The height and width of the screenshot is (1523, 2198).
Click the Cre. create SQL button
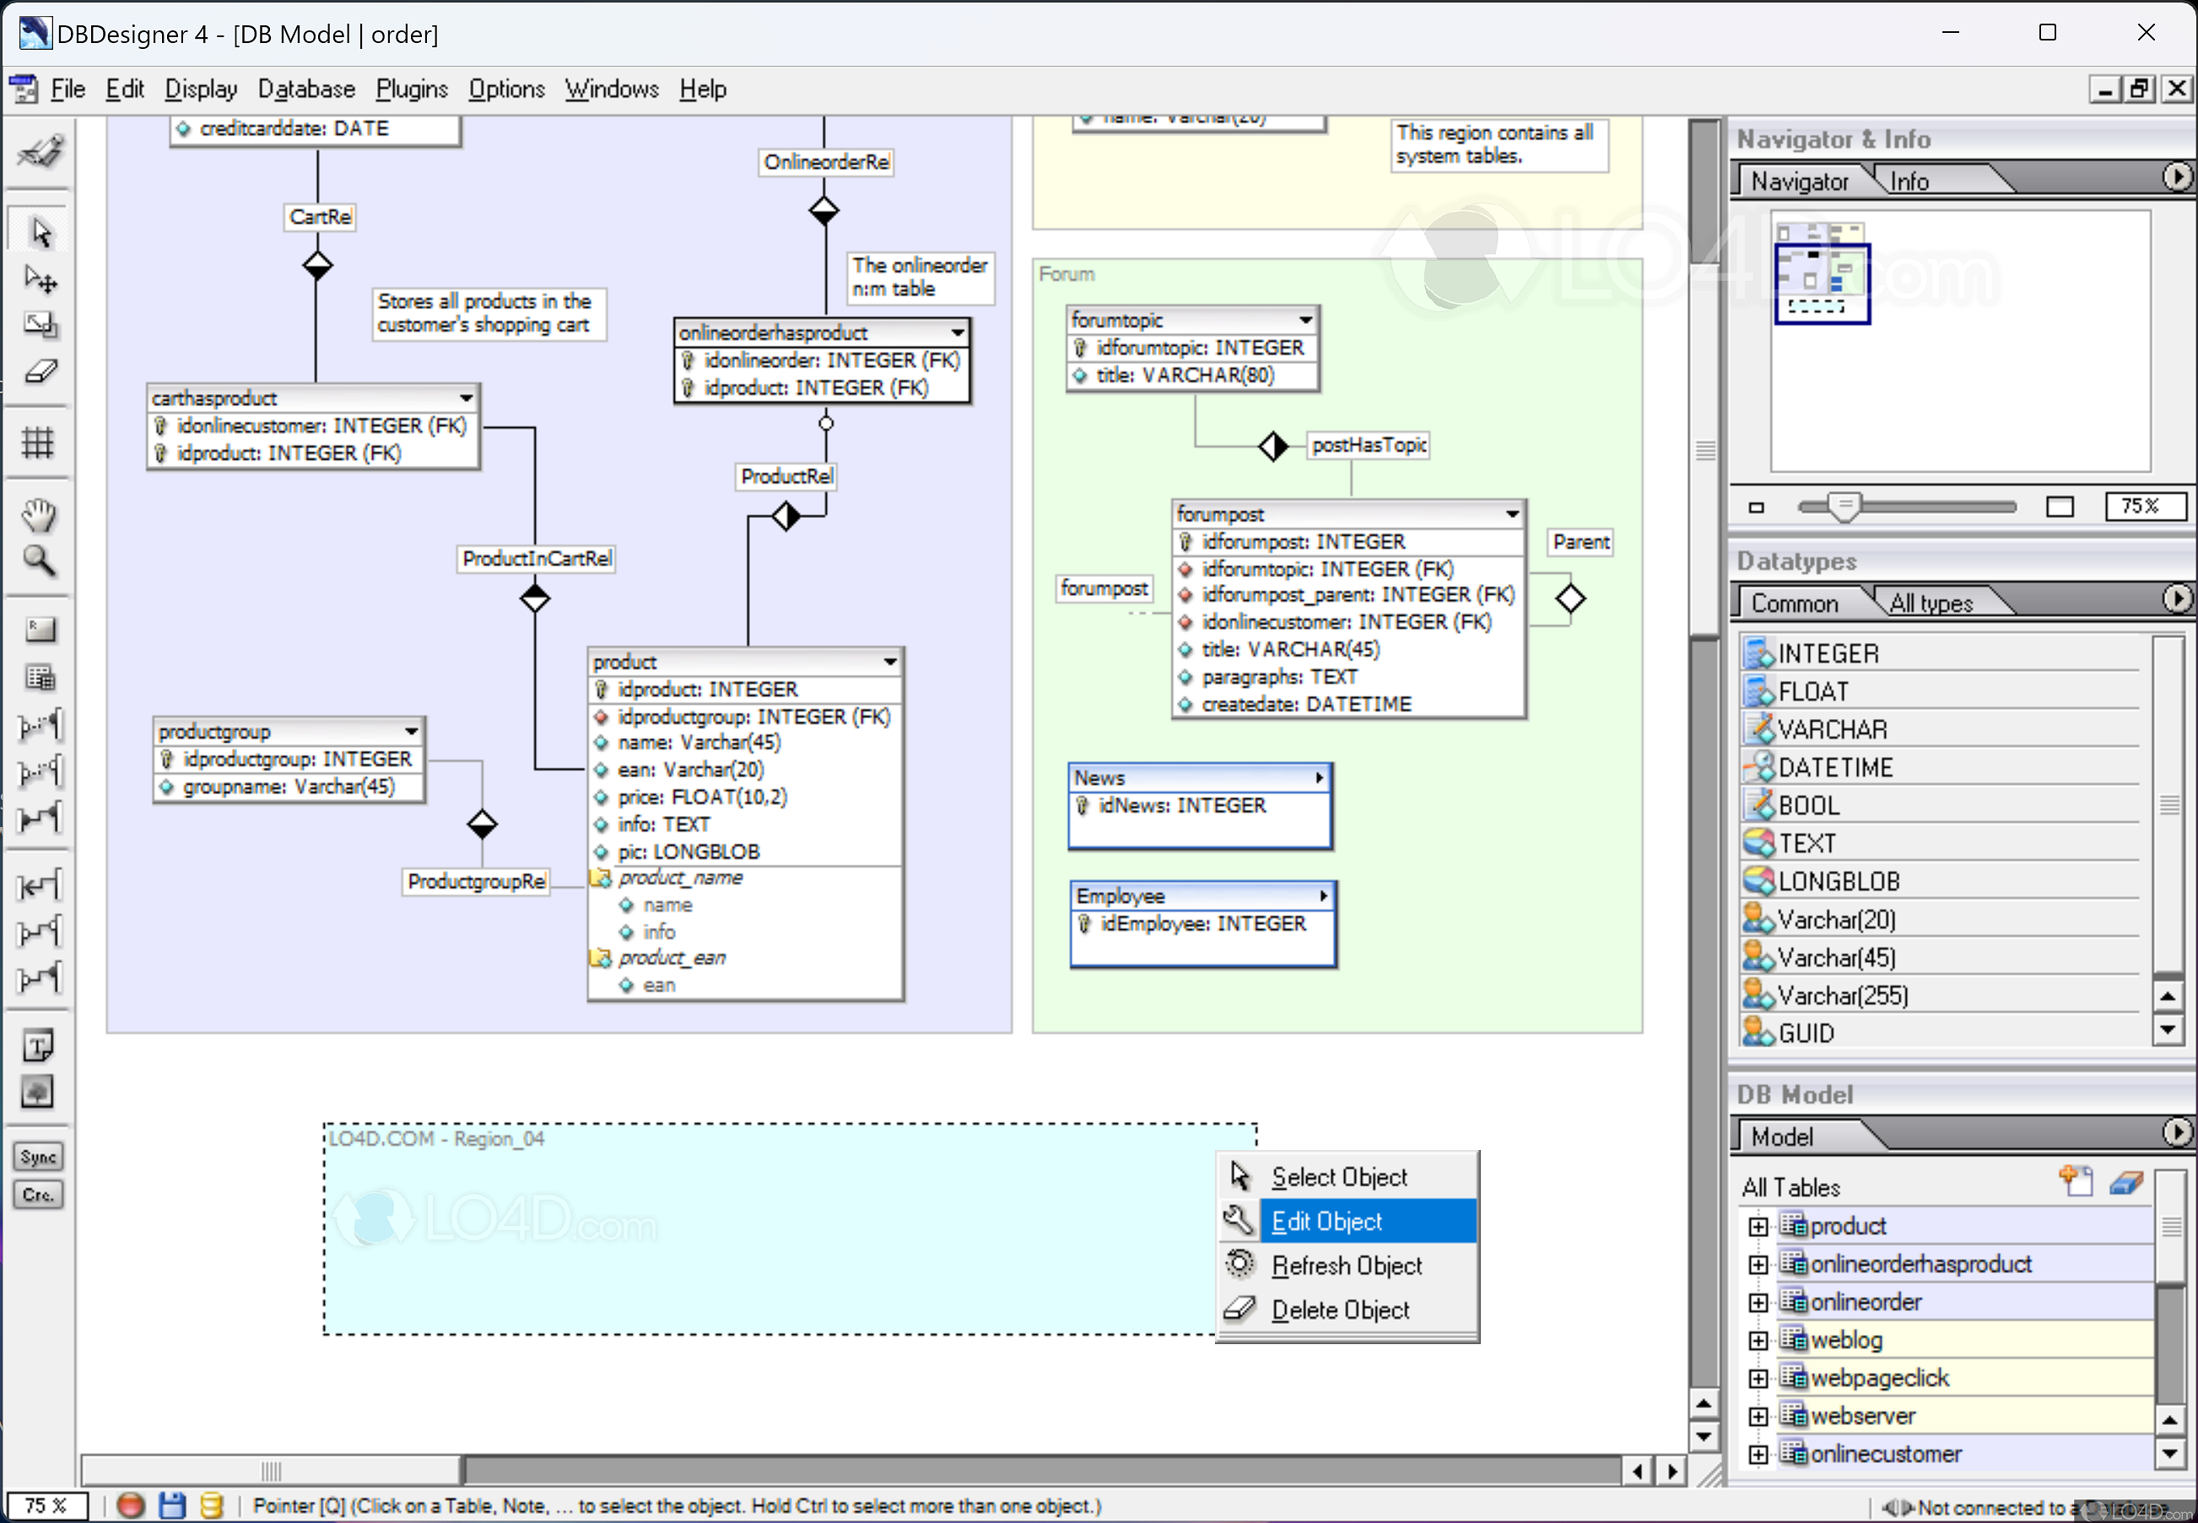tap(38, 1195)
